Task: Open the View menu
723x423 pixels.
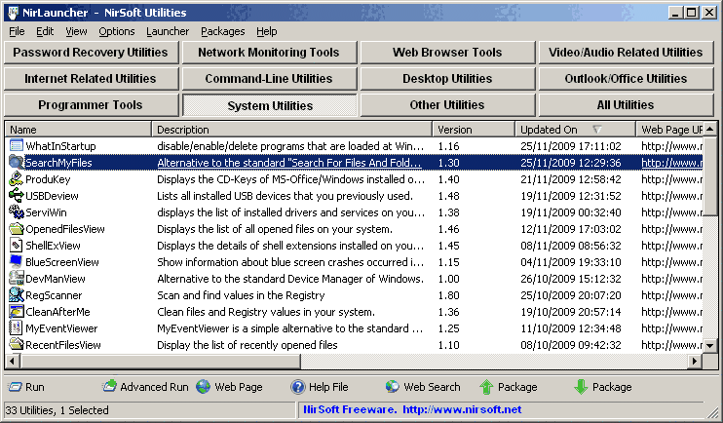Action: point(76,31)
